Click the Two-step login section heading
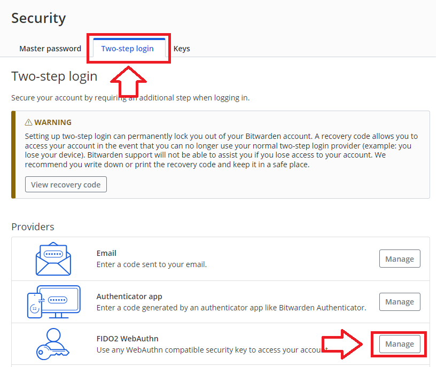Image resolution: width=437 pixels, height=367 pixels. pos(54,76)
